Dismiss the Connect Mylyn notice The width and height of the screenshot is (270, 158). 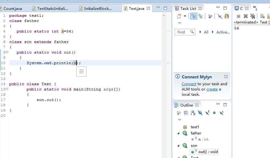pos(226,77)
